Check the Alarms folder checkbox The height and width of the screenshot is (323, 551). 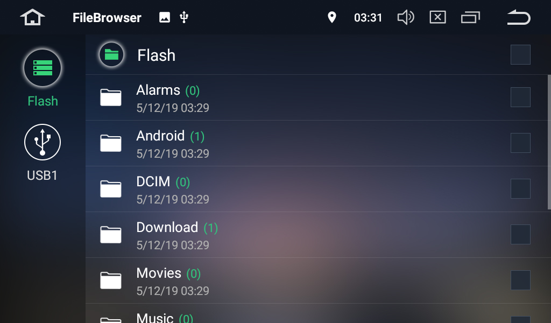click(520, 97)
